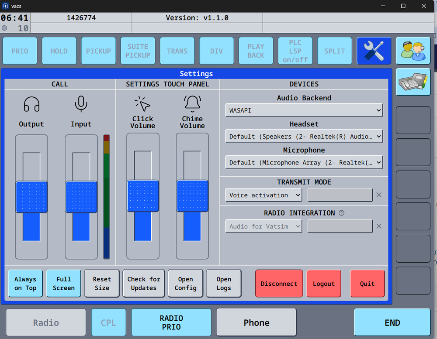Click the Output volume slider handle
The width and height of the screenshot is (437, 339).
coord(31,197)
